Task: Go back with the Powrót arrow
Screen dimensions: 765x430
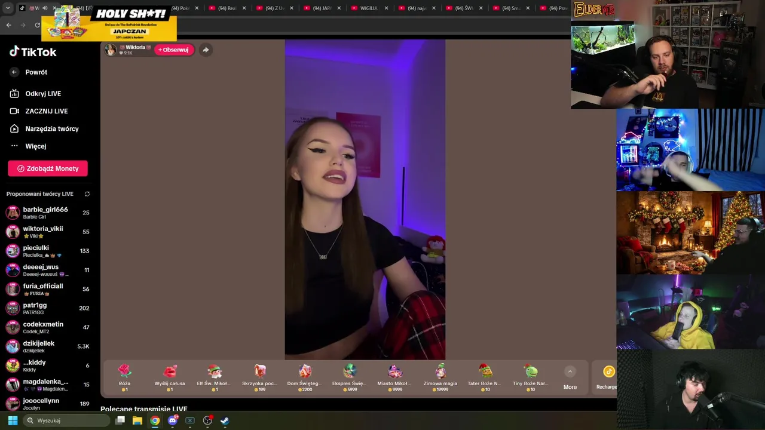Action: (14, 72)
